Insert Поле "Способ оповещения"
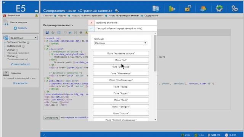This screenshot has width=244, height=137. point(121,119)
